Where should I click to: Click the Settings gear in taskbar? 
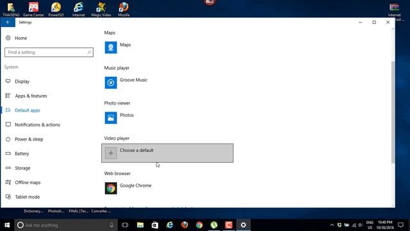click(243, 225)
